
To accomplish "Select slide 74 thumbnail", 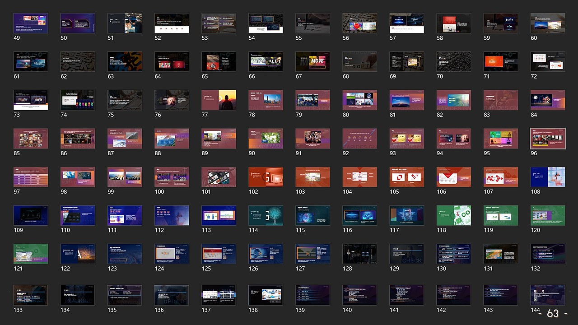I will [x=78, y=100].
